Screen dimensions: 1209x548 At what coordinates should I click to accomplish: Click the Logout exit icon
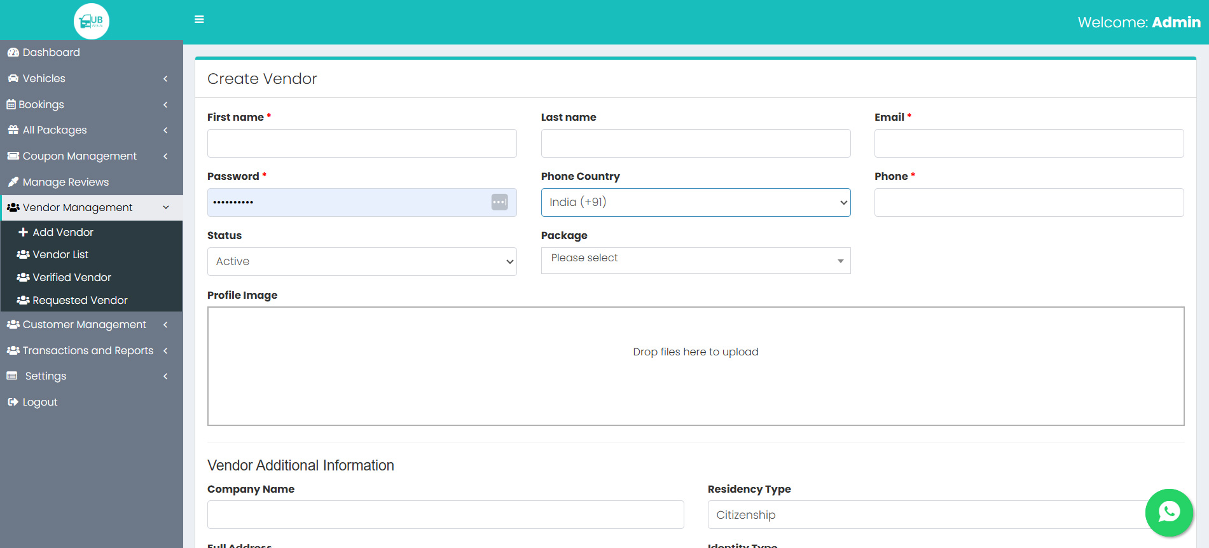click(x=13, y=402)
